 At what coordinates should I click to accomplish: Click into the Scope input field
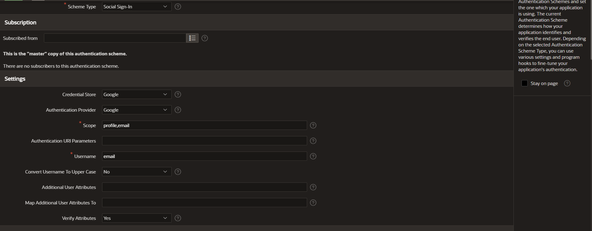point(204,125)
